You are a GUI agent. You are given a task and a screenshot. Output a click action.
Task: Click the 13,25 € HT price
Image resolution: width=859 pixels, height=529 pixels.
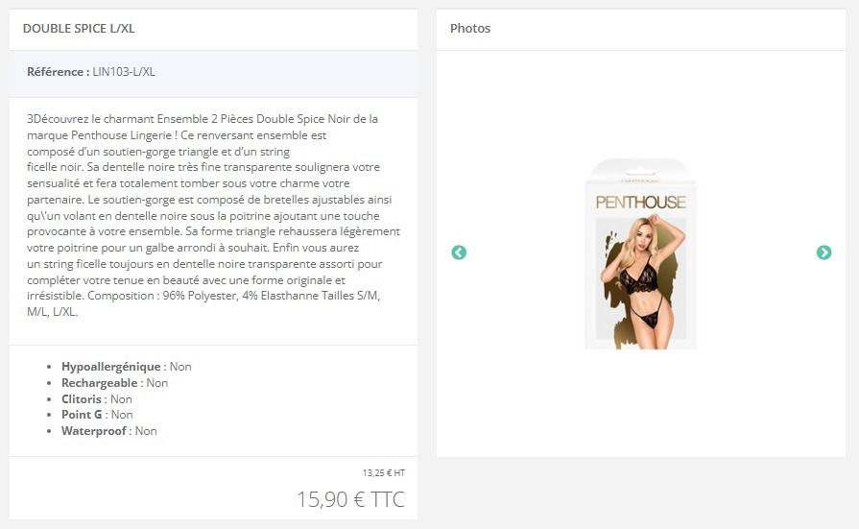coord(384,472)
